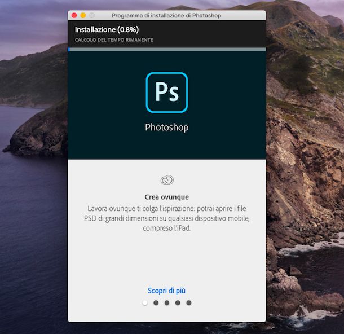
Task: Select the third carousel page dot
Action: coord(167,303)
